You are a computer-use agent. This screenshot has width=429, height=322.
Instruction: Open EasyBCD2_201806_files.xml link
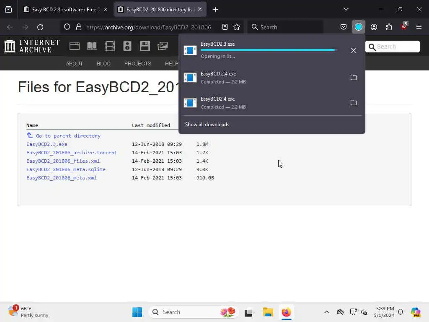pyautogui.click(x=63, y=161)
